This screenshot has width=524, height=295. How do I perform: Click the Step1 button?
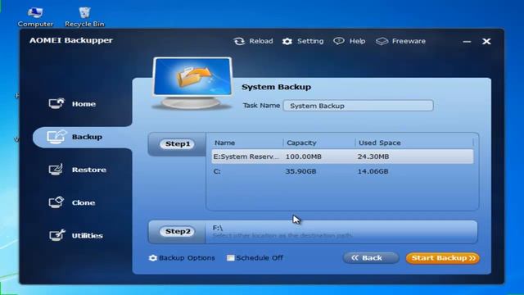178,144
